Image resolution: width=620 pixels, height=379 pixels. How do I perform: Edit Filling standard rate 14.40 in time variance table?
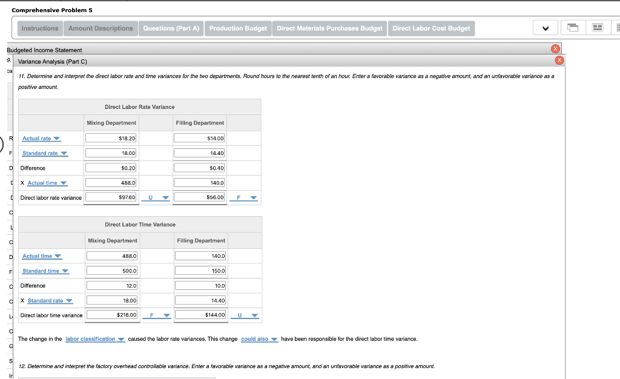(200, 300)
